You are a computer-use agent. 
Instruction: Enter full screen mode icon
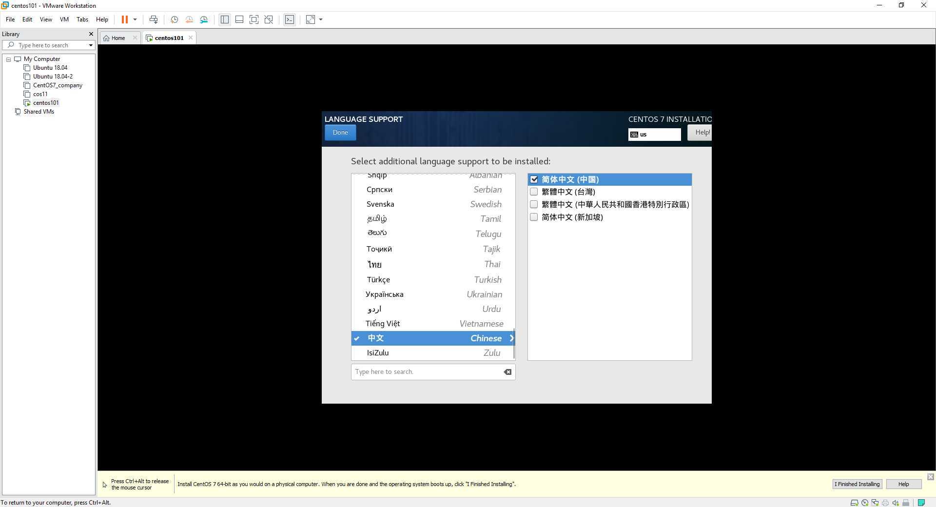[x=254, y=19]
